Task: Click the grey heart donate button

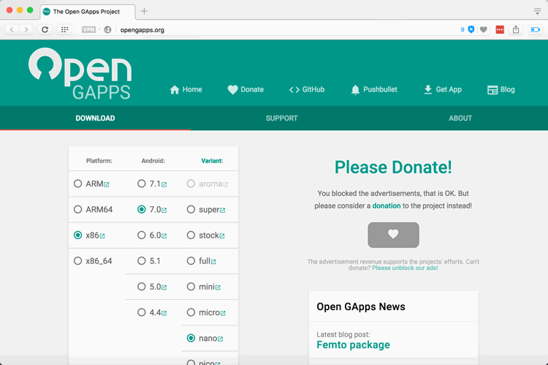Action: 393,235
